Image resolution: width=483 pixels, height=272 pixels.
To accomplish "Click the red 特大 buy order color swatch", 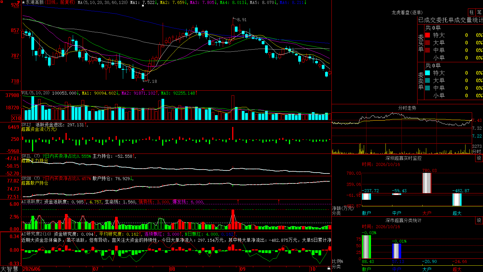I will pos(427,35).
